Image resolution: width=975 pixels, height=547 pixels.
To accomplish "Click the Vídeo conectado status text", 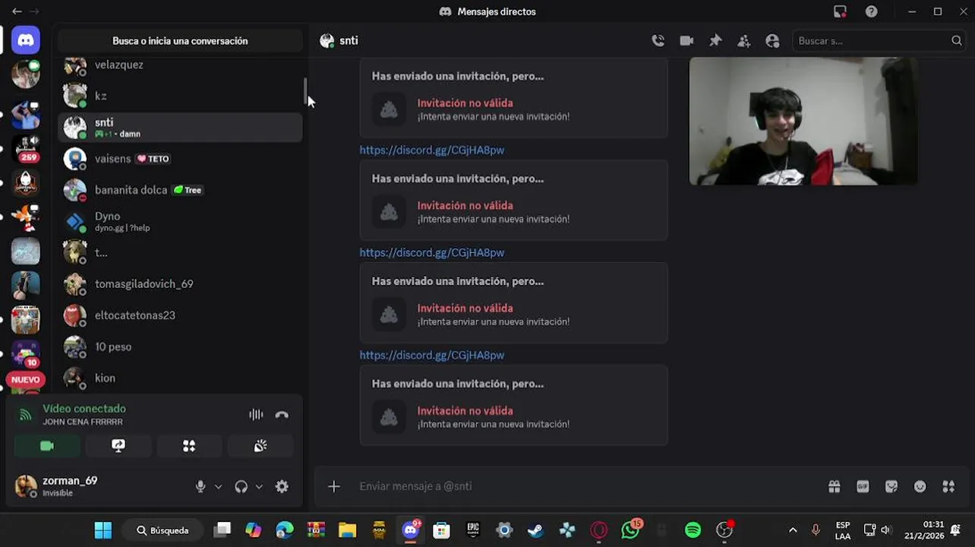I will pyautogui.click(x=84, y=409).
